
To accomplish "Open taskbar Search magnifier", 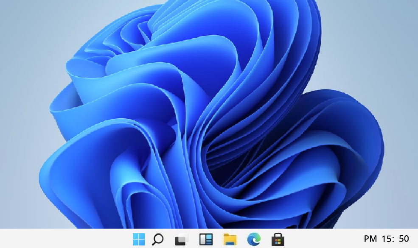I will (x=157, y=239).
